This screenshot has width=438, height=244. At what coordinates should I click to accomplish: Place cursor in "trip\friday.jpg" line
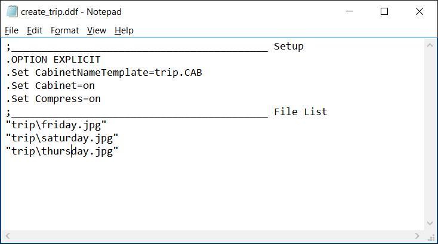(x=56, y=125)
